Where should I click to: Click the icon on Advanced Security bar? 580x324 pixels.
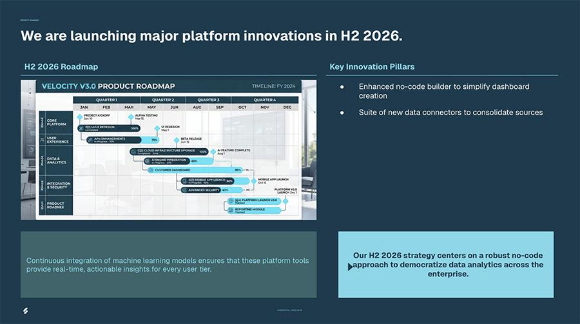pyautogui.click(x=184, y=190)
